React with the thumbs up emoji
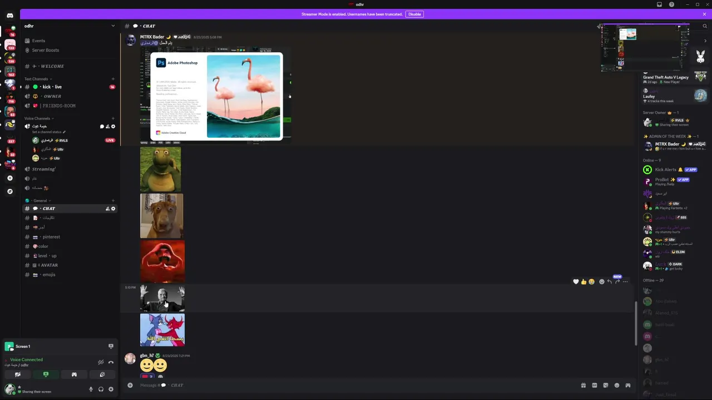This screenshot has width=712, height=400. pyautogui.click(x=584, y=282)
